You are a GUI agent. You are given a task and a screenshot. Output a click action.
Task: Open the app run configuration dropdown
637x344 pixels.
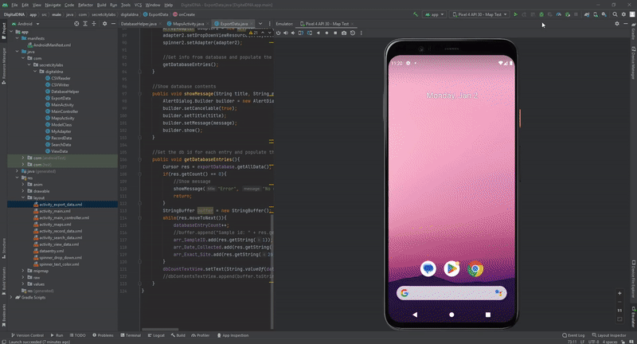[x=435, y=14]
